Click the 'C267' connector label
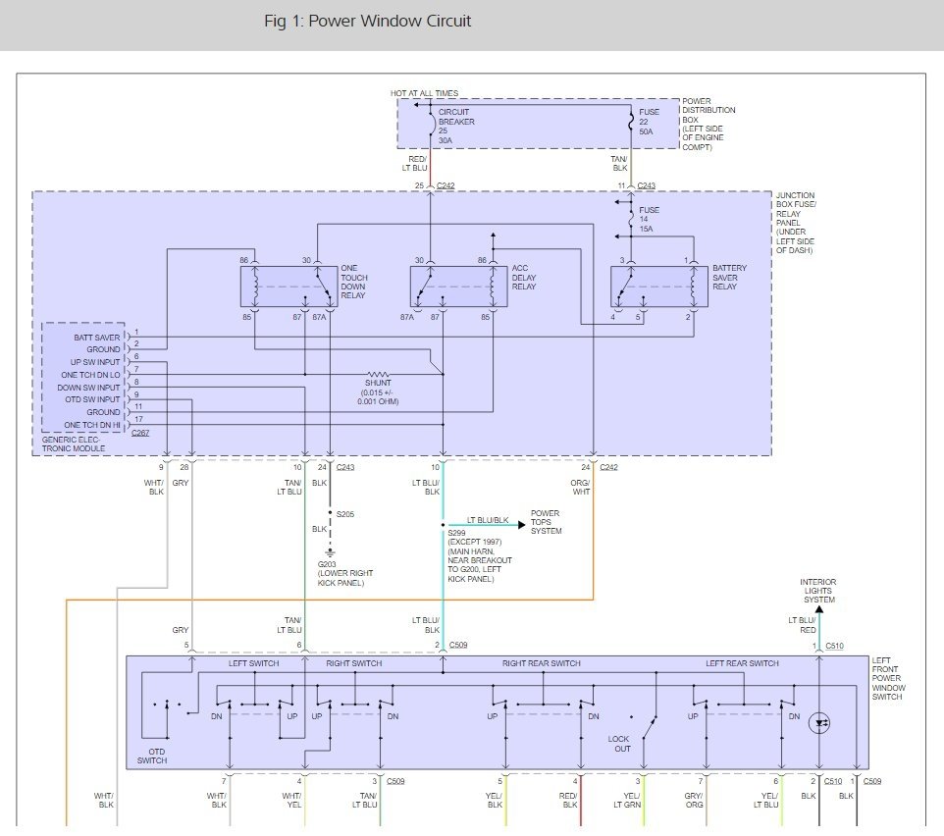Image resolution: width=944 pixels, height=836 pixels. [x=140, y=433]
